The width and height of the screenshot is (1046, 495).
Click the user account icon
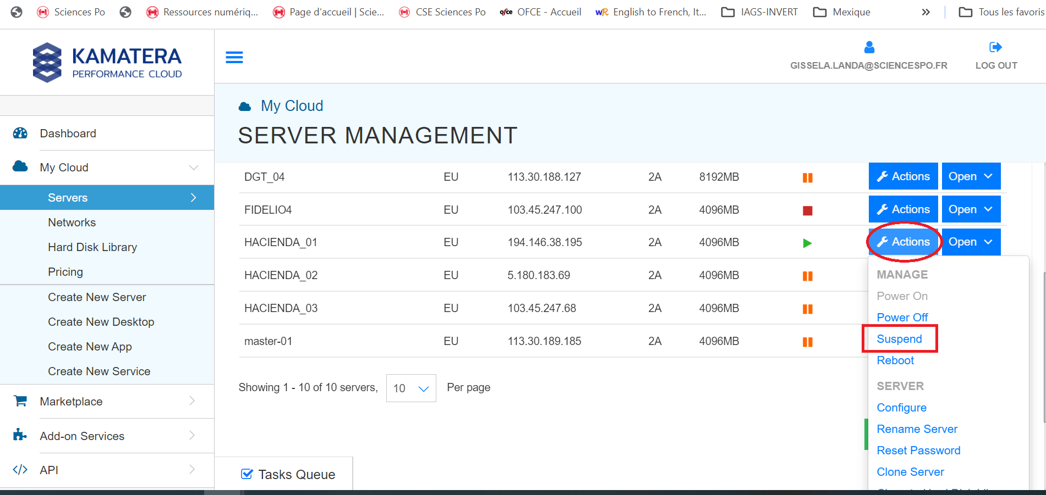[x=869, y=47]
